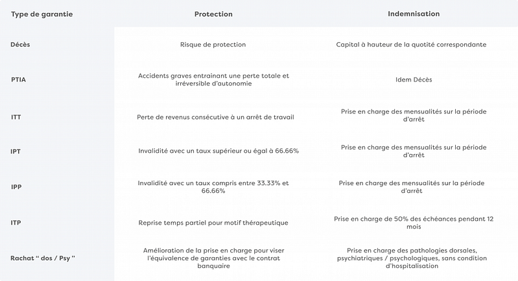
Task: Select the 'Décès' row label
Action: coord(20,45)
